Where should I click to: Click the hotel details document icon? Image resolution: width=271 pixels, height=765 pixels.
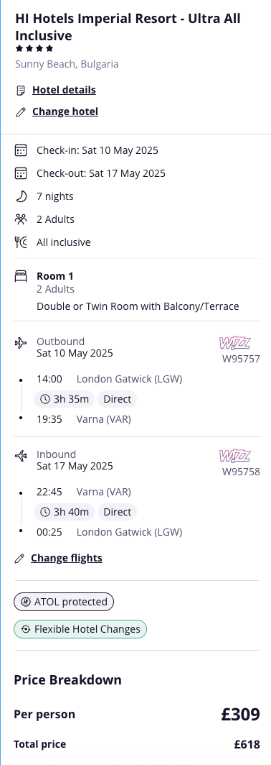pos(21,91)
